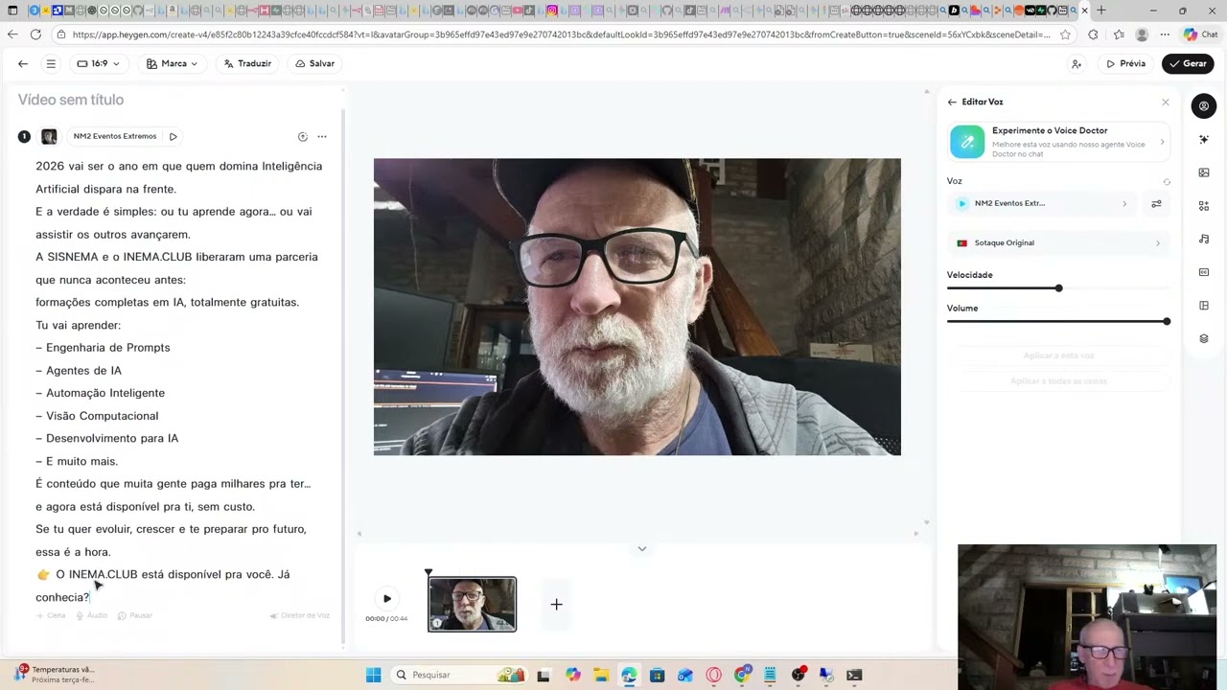1227x690 pixels.
Task: Click the Prévia preview button
Action: tap(1125, 63)
